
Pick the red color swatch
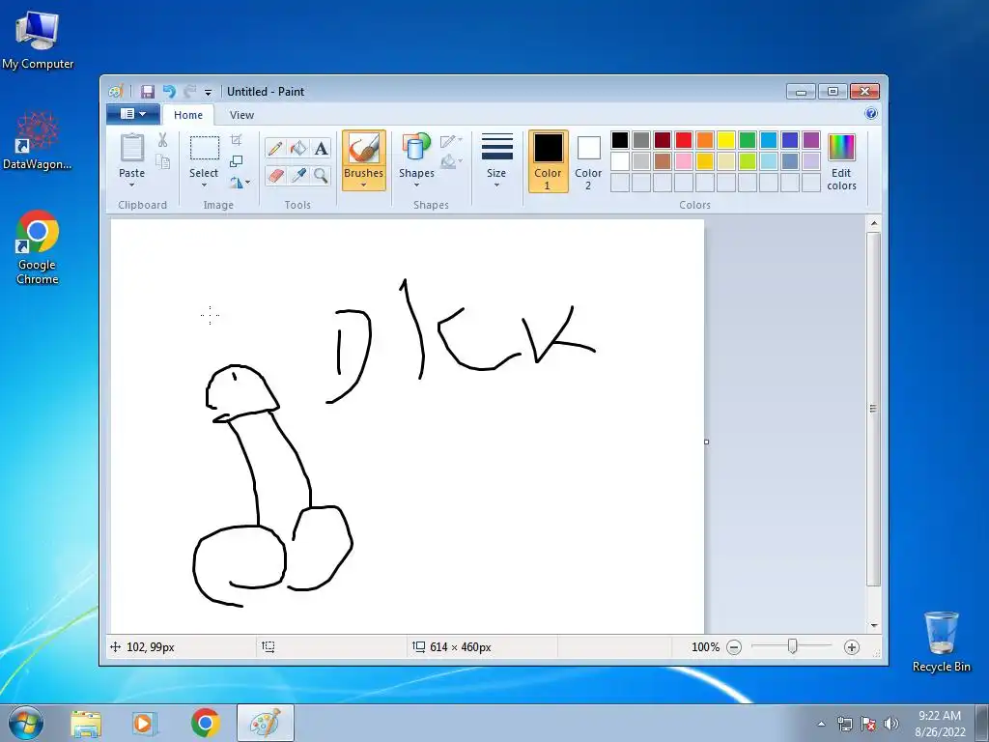click(x=684, y=140)
